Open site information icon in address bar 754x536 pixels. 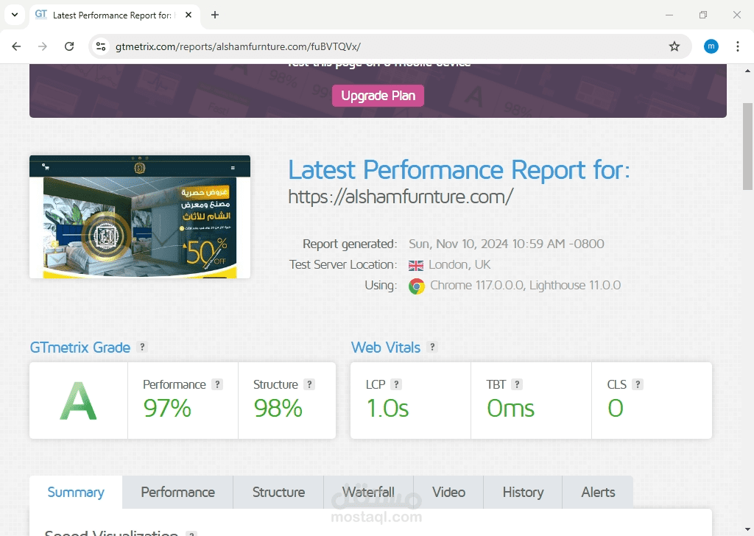(x=101, y=46)
